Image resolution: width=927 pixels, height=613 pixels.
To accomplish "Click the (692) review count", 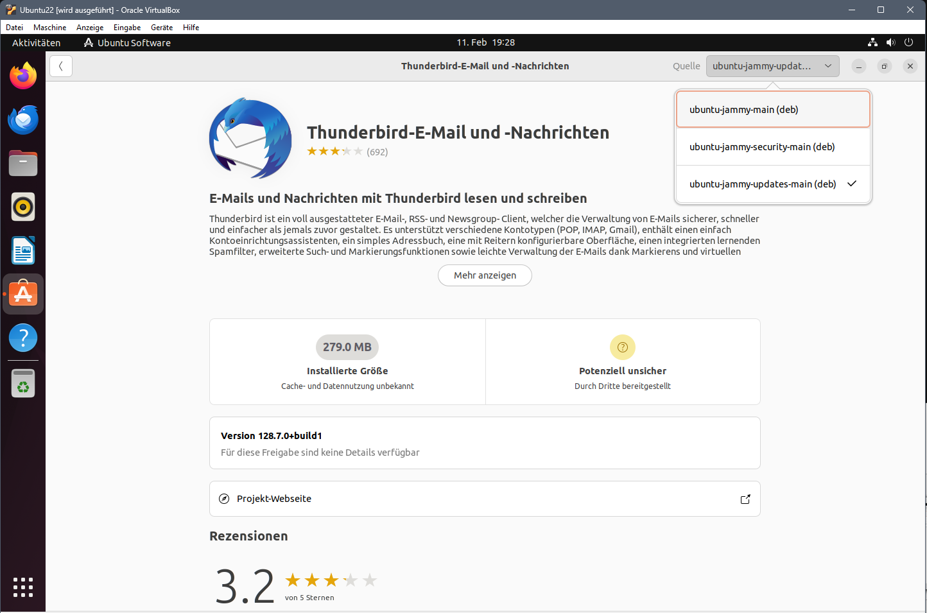I will [377, 152].
